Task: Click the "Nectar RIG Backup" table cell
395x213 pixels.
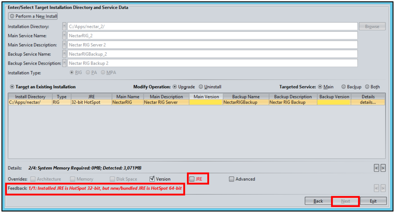Action: click(293, 102)
